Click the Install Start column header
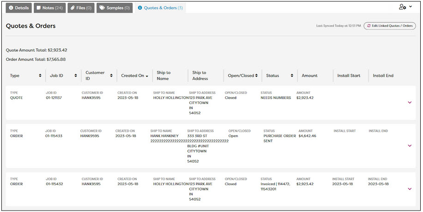This screenshot has width=423, height=212. pos(349,76)
